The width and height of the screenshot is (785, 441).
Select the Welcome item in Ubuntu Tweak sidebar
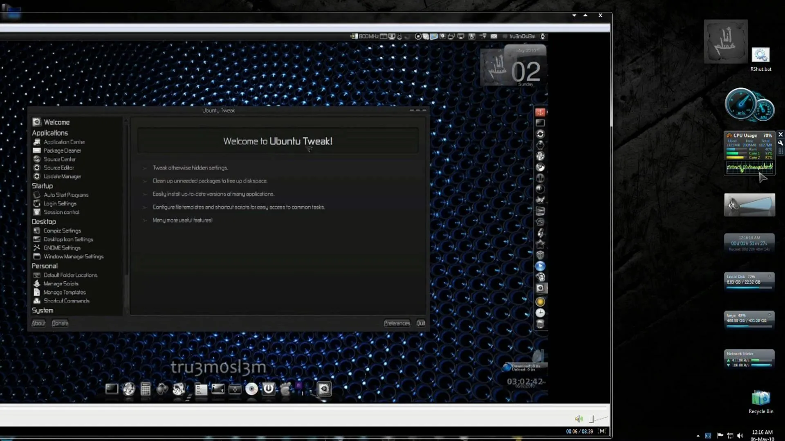click(x=51, y=122)
